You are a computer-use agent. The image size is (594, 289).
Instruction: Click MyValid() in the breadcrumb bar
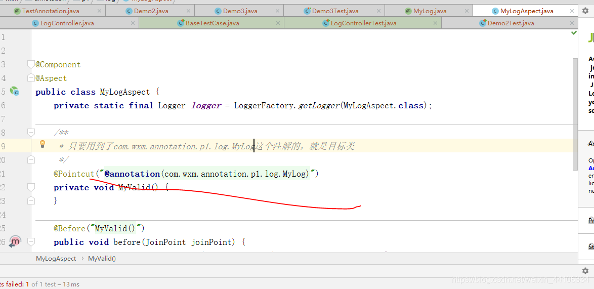tap(102, 258)
